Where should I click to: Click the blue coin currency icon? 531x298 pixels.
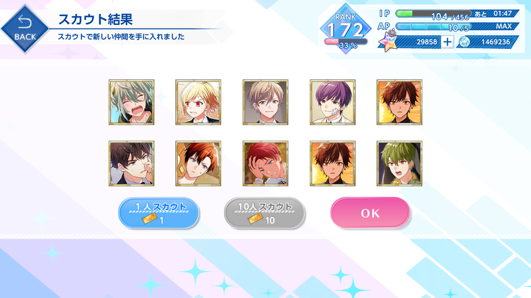tap(464, 42)
